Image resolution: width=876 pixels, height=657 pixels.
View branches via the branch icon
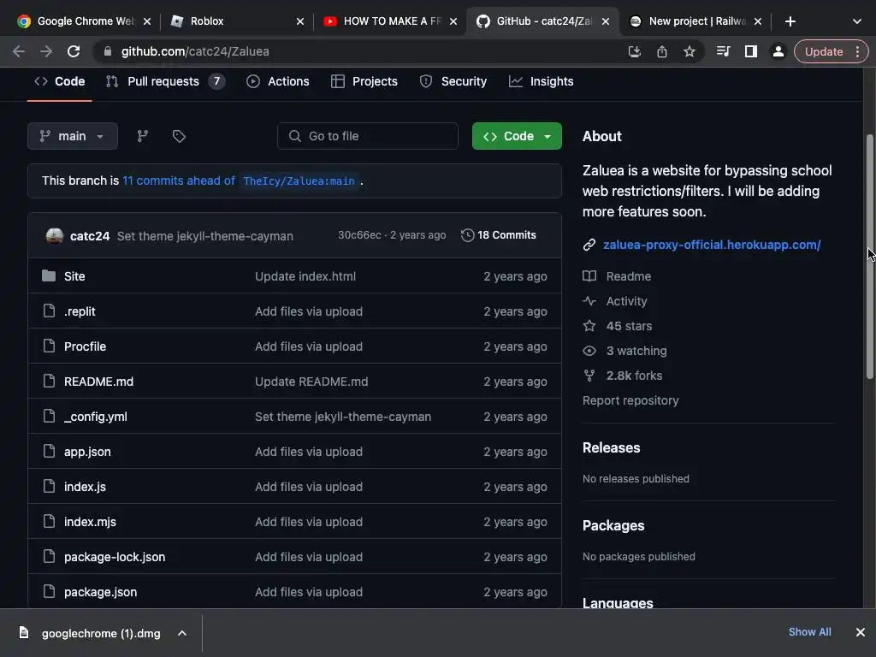pos(143,136)
